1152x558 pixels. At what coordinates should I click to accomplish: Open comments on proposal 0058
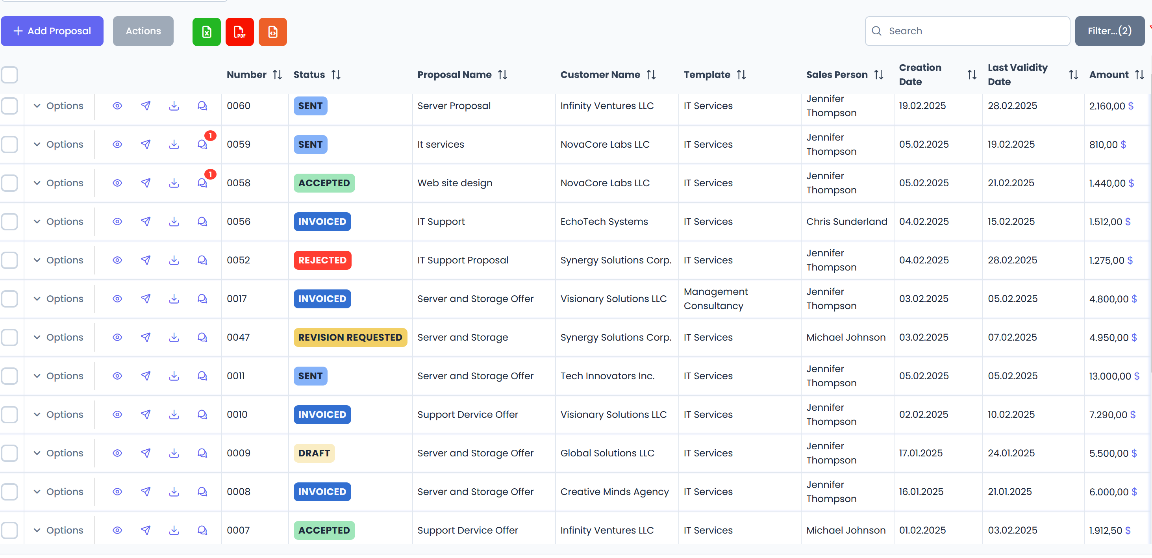[203, 183]
